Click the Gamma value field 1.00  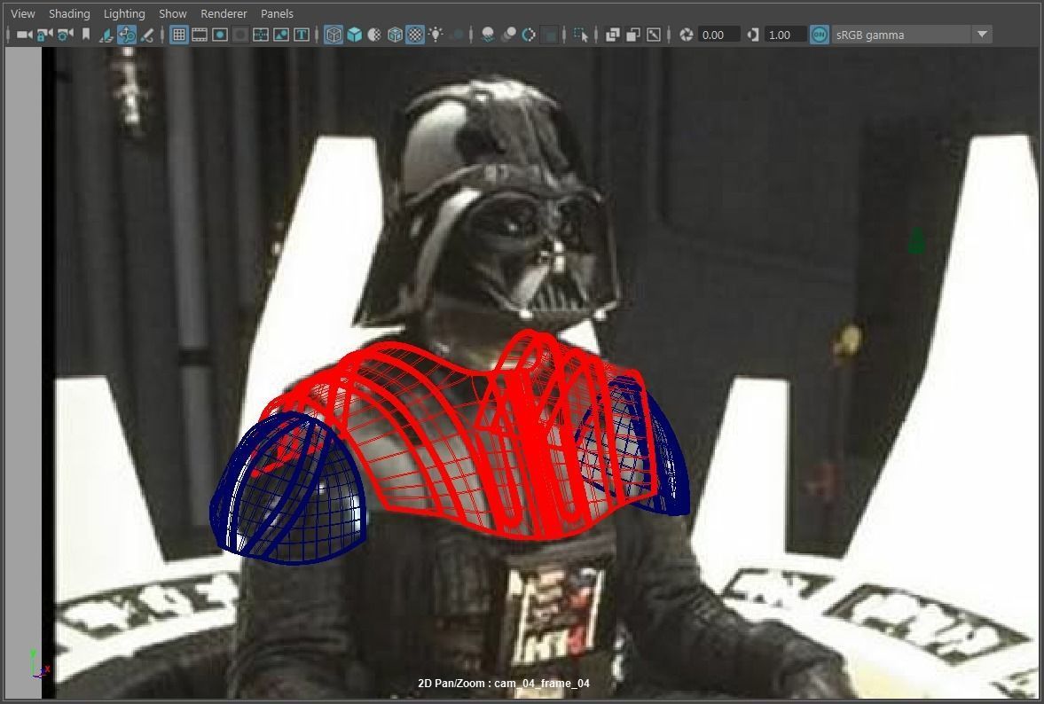point(785,35)
